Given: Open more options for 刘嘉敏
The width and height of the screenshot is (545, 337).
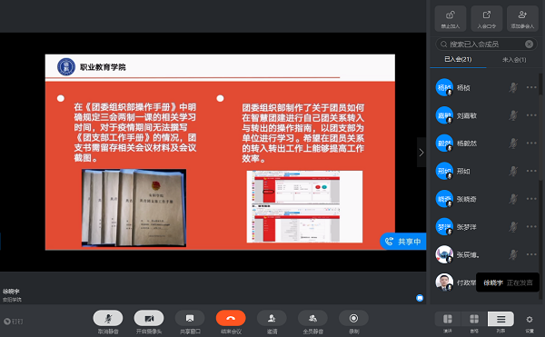Looking at the screenshot, I should tap(531, 115).
